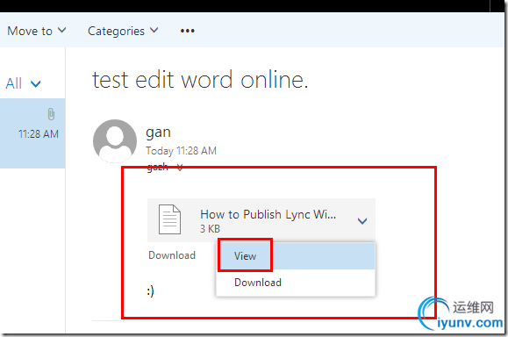This screenshot has width=508, height=337.
Task: Click the paperclip attachment icon in message list
Action: coord(51,114)
